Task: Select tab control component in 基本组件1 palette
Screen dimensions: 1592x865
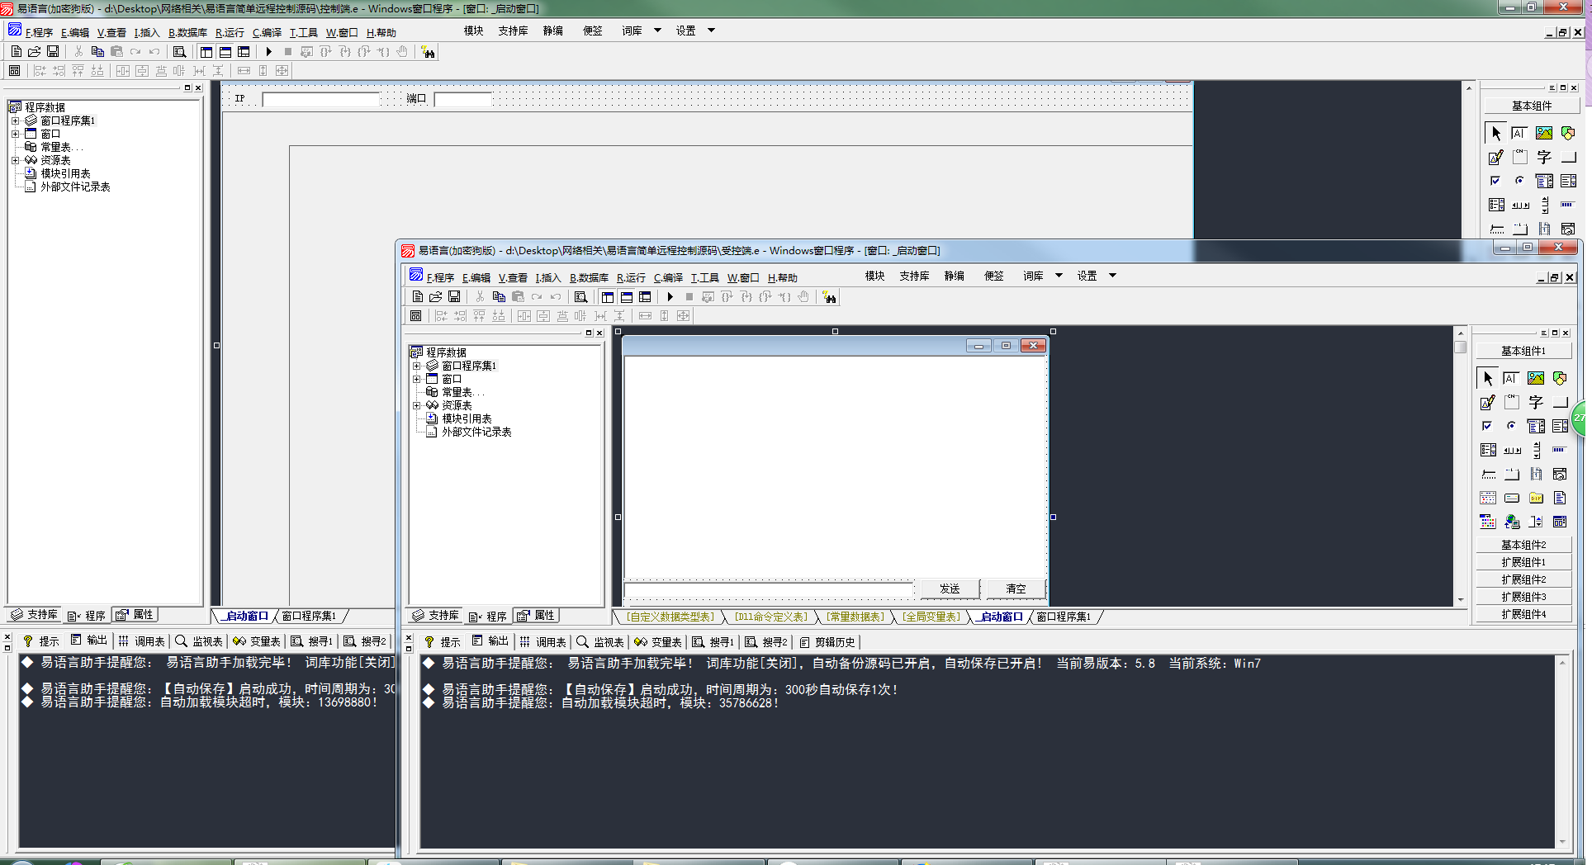Action: tap(1512, 474)
